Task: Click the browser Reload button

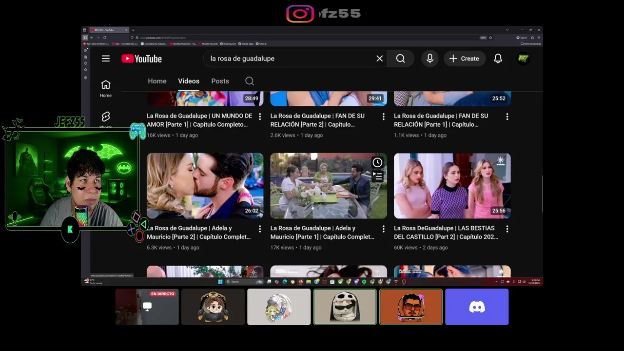Action: click(x=104, y=38)
